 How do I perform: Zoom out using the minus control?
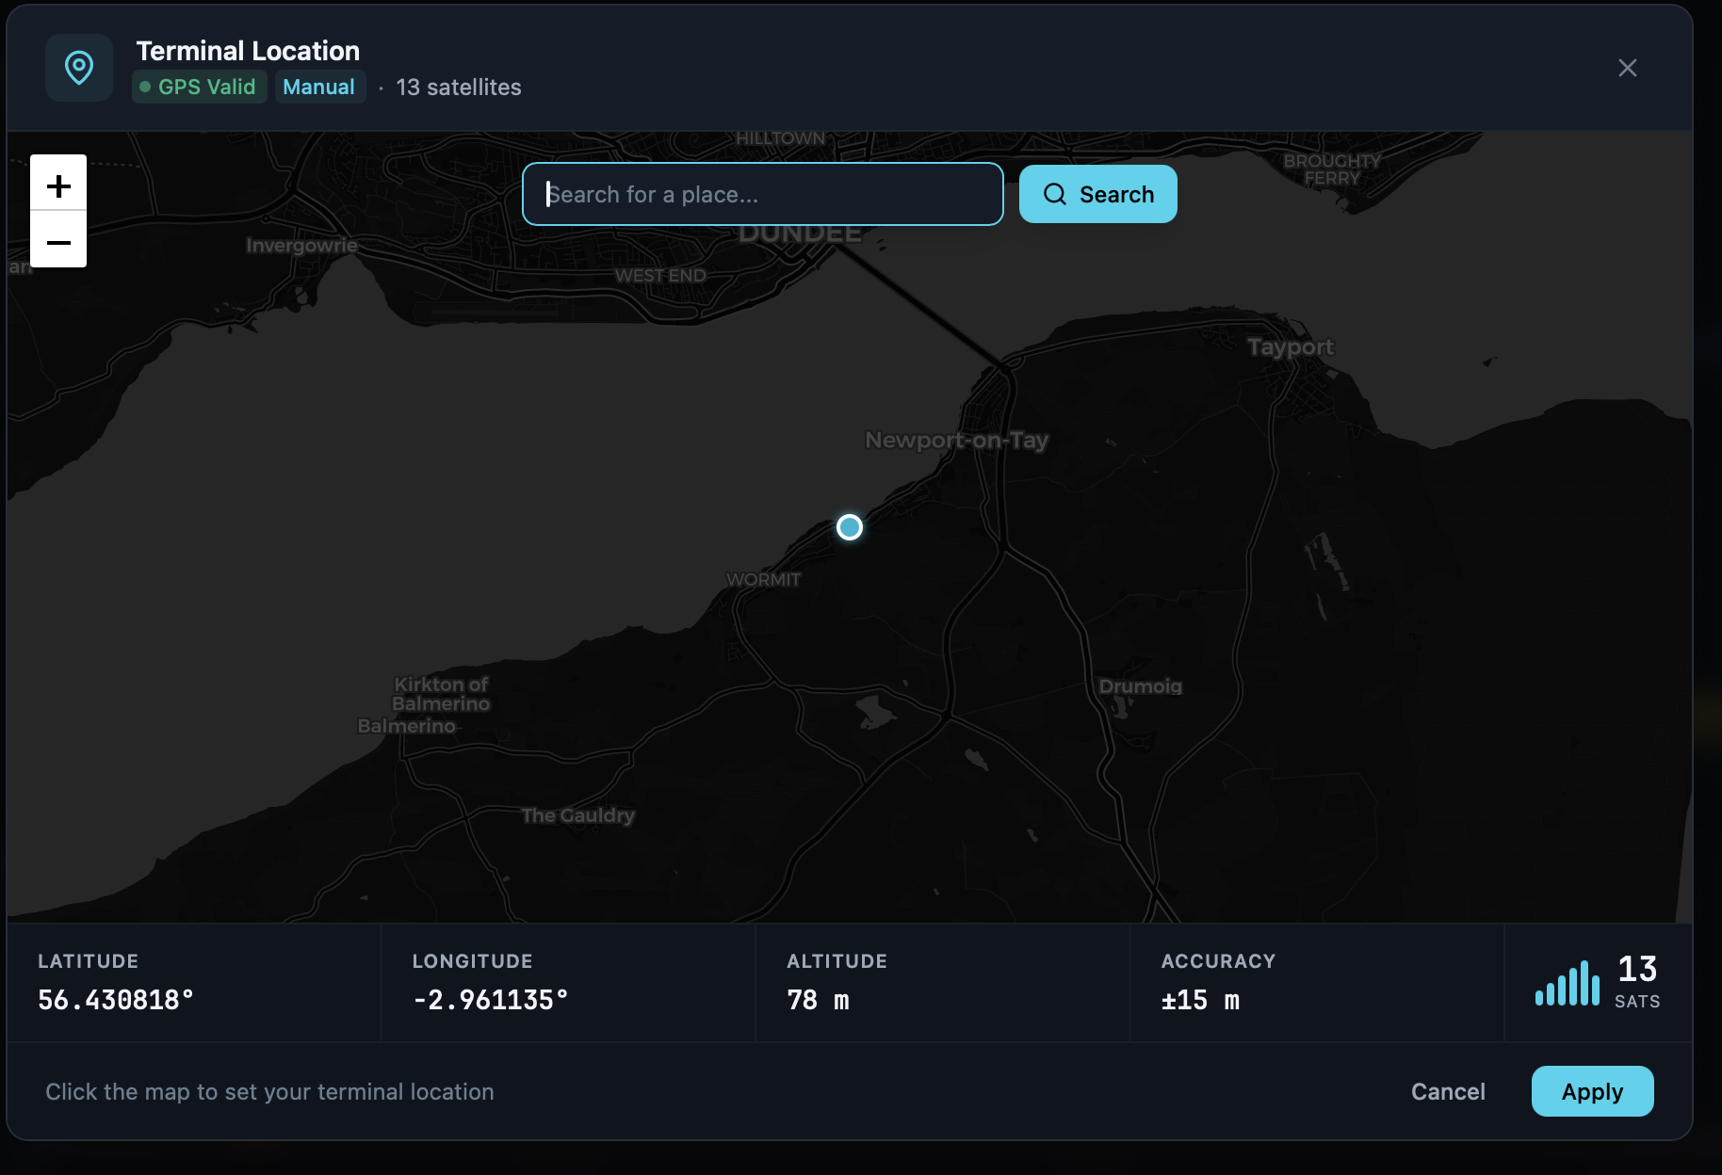pos(58,242)
